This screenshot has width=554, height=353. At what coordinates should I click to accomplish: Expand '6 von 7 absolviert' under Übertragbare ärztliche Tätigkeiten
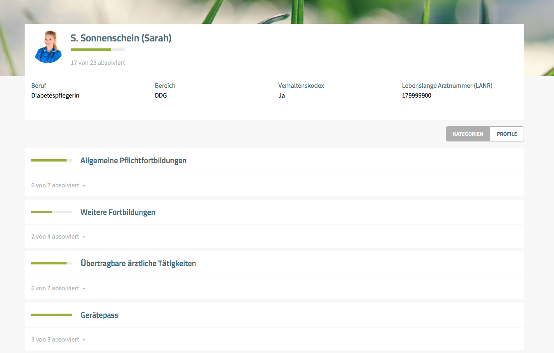pyautogui.click(x=58, y=288)
